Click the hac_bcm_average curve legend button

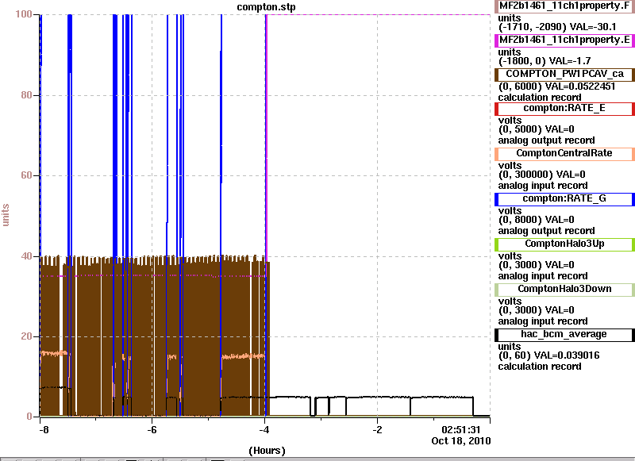564,335
